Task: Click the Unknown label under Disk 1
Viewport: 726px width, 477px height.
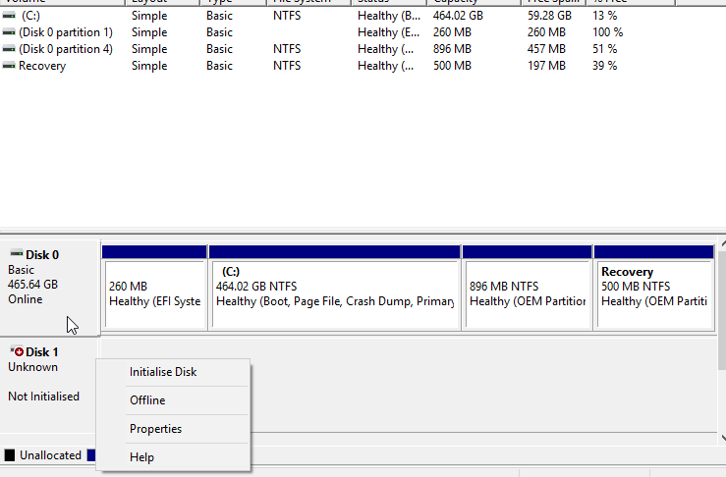Action: [x=32, y=367]
